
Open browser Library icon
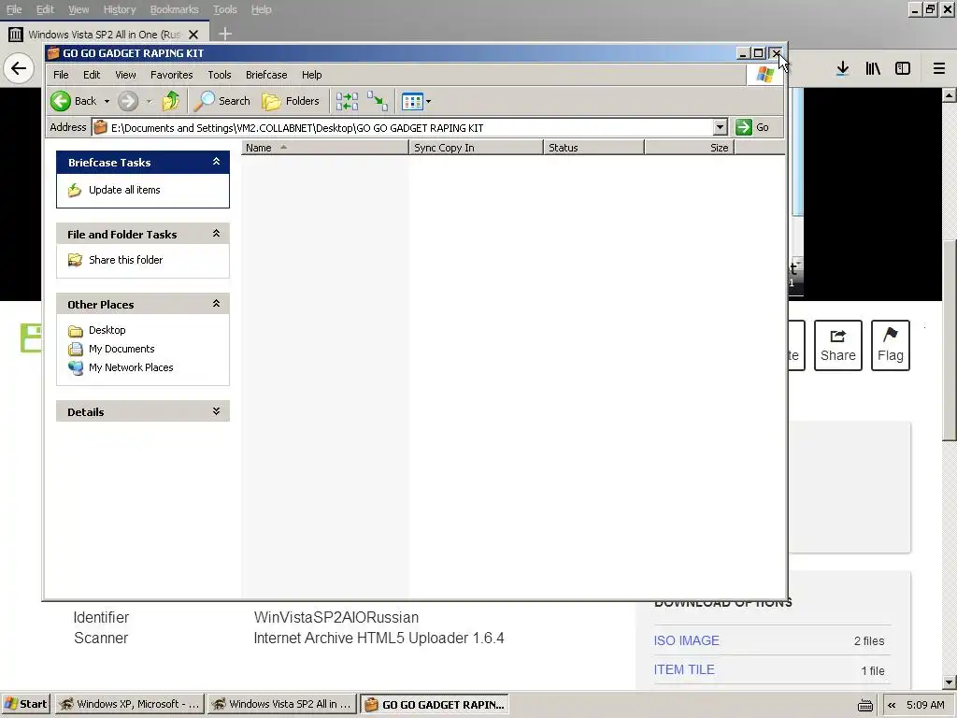[x=873, y=68]
